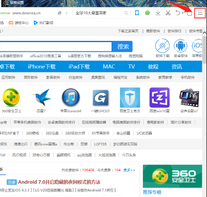Open UC浏览器 link
The width and height of the screenshot is (207, 197).
[144, 133]
